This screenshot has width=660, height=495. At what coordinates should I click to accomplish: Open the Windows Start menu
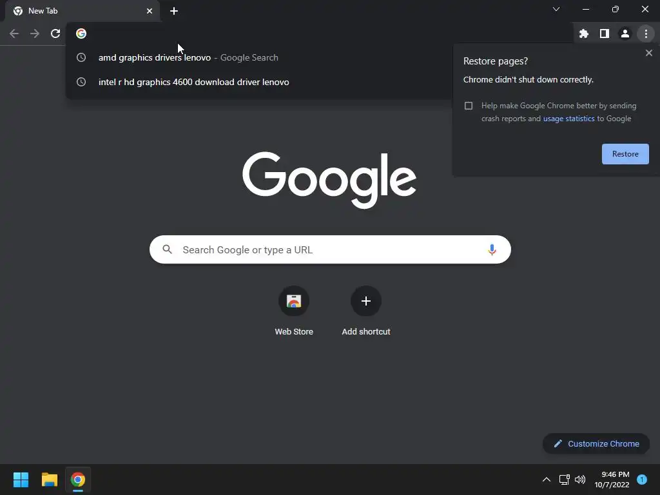tap(21, 480)
